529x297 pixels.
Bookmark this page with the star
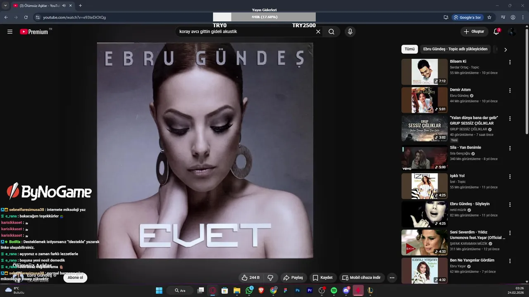(489, 17)
